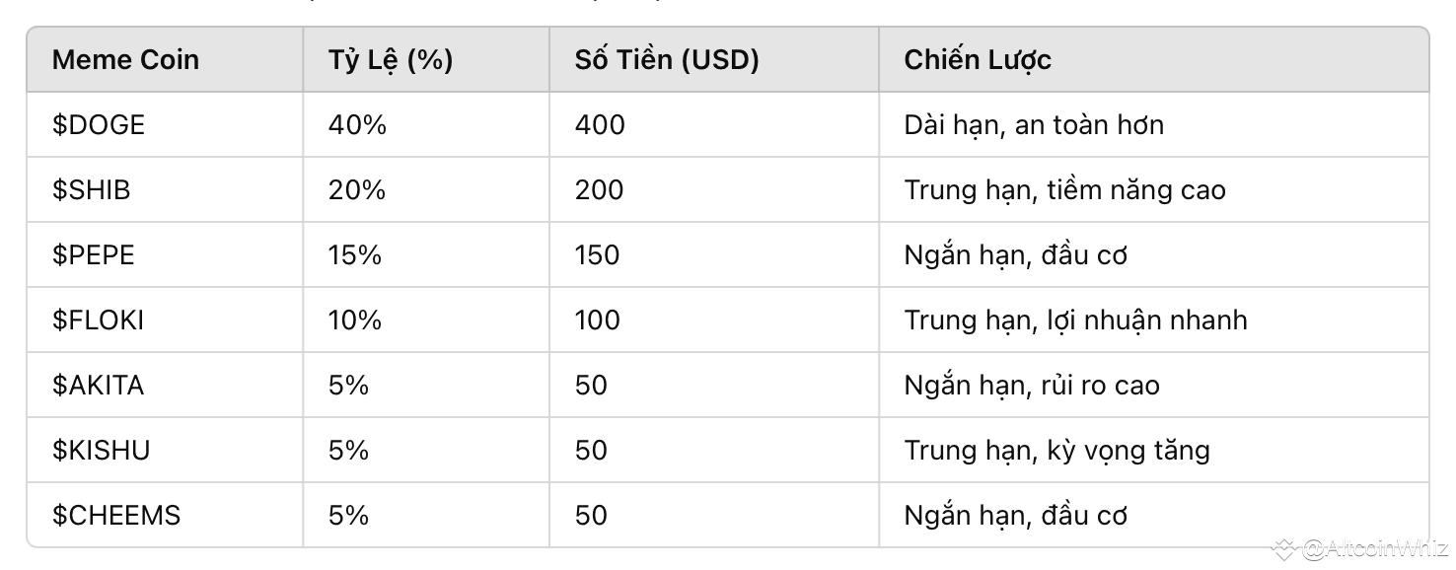Click the 'Trung hạn, tiềm năng cao' cell
Image resolution: width=1456 pixels, height=570 pixels.
pyautogui.click(x=1154, y=189)
